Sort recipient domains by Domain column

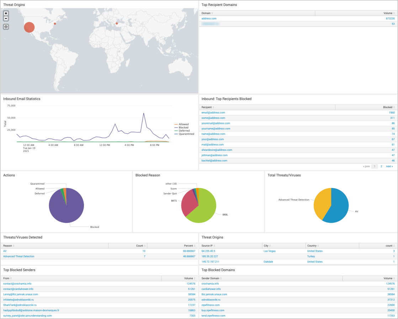(207, 13)
